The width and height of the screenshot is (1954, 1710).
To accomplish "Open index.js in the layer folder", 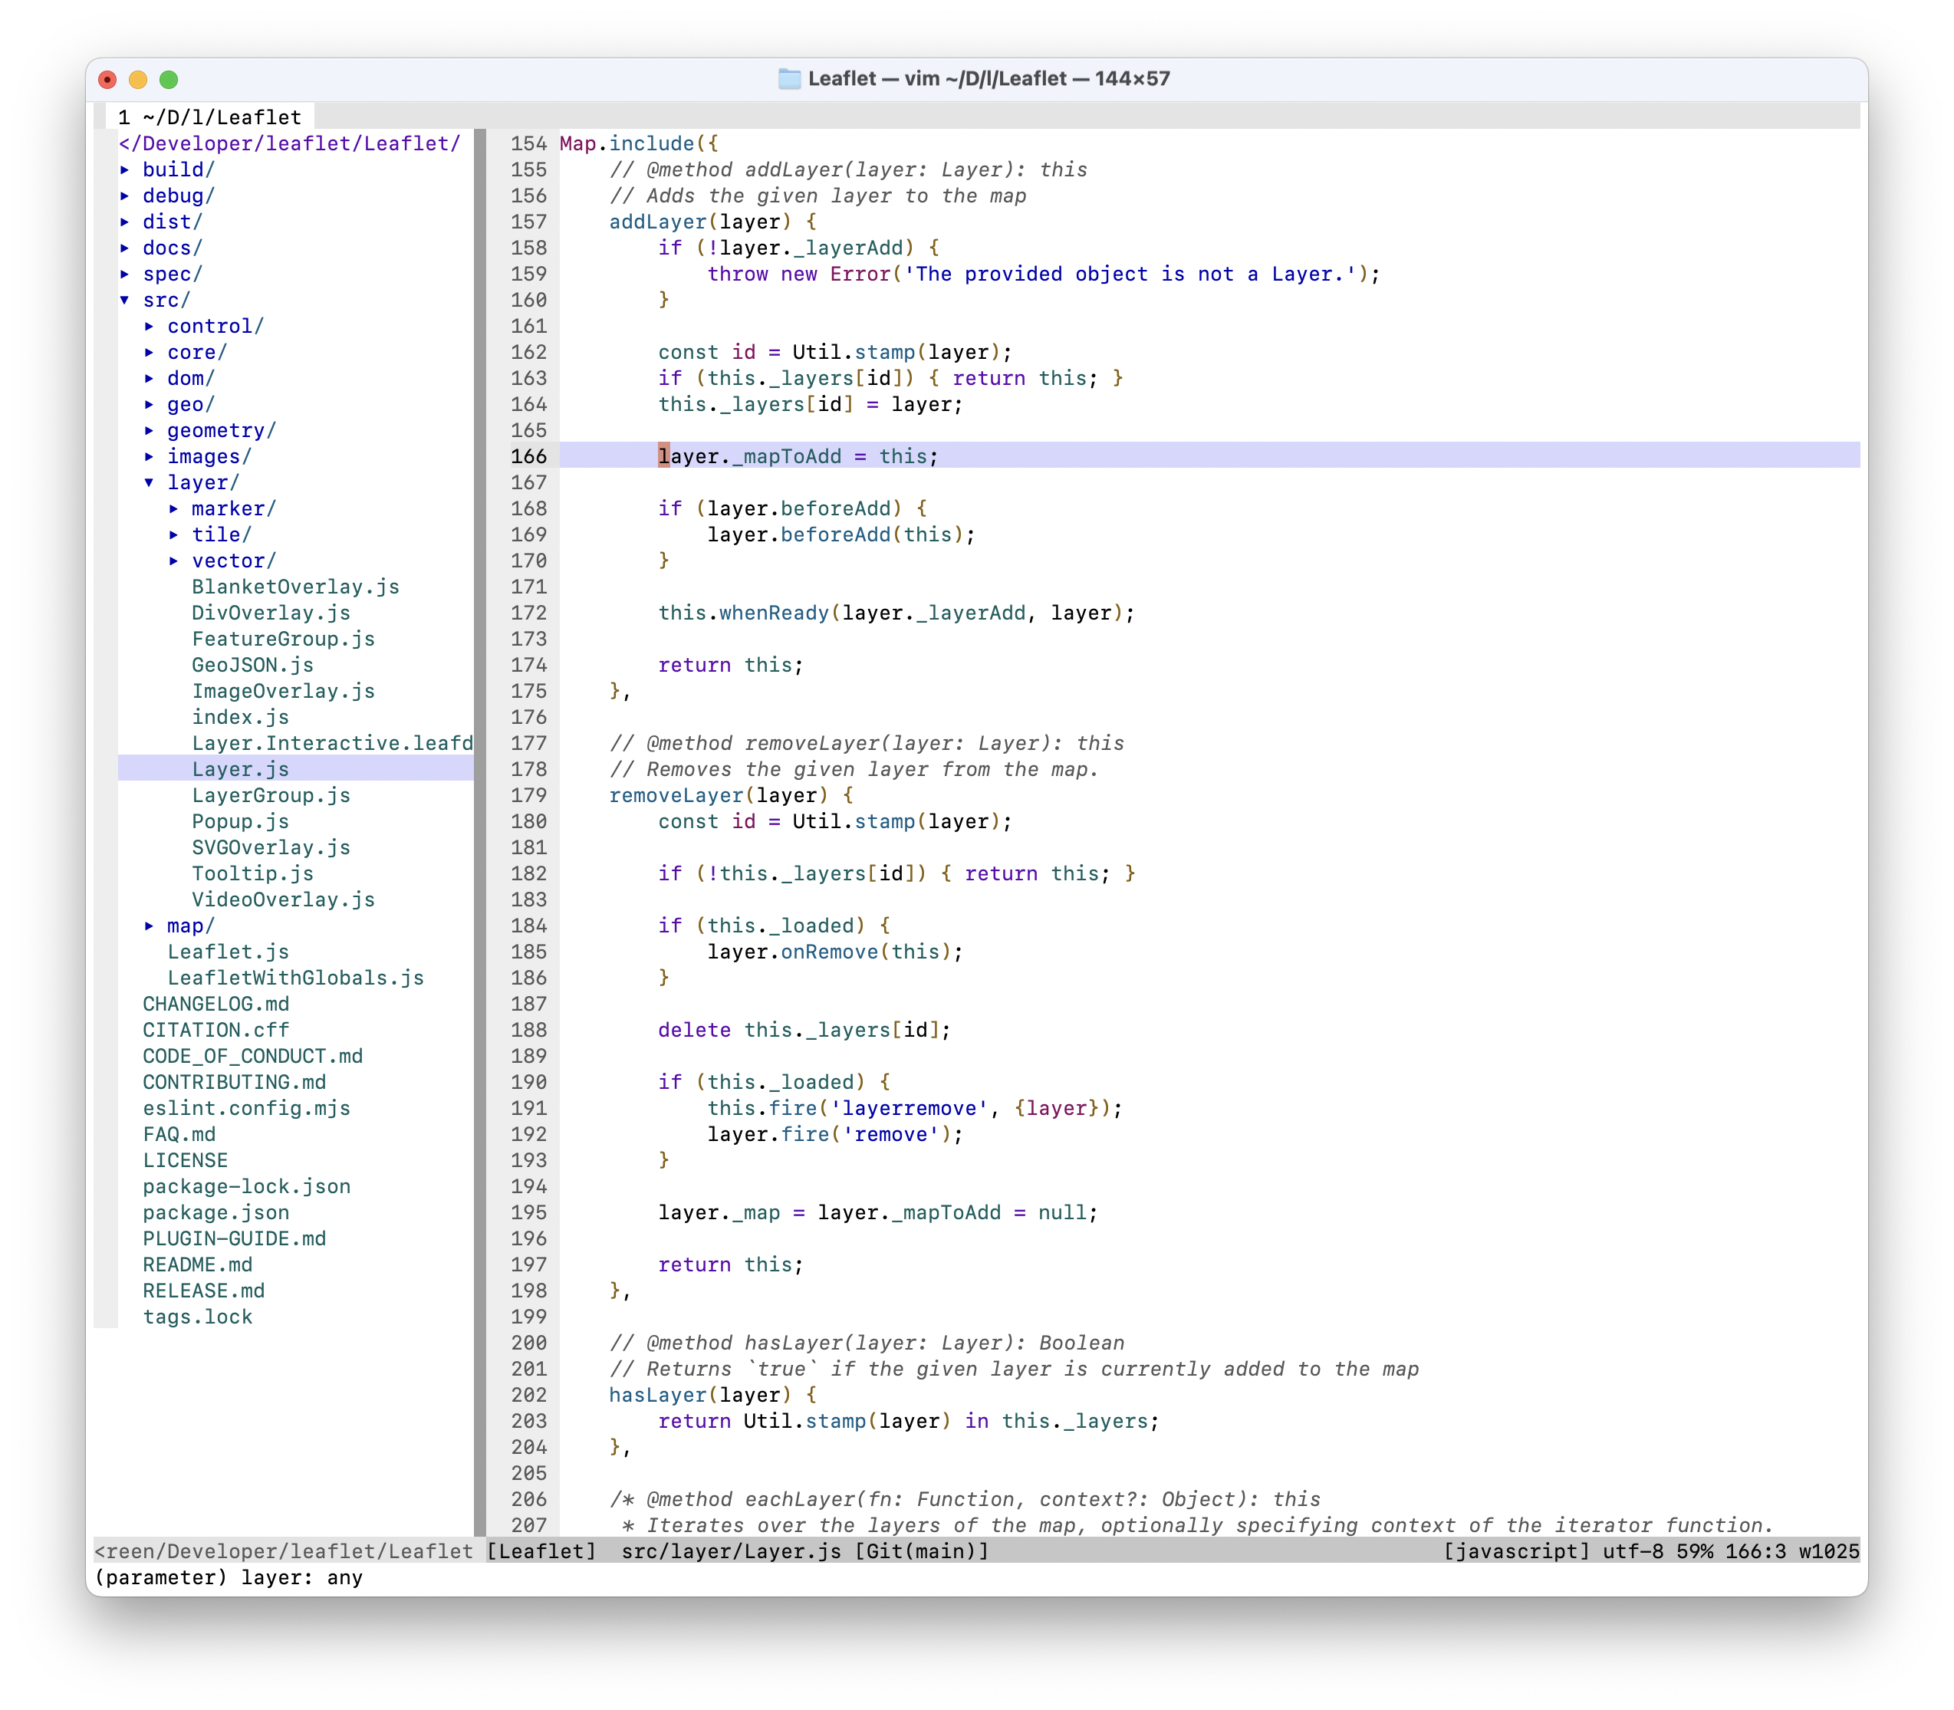I will [x=241, y=717].
